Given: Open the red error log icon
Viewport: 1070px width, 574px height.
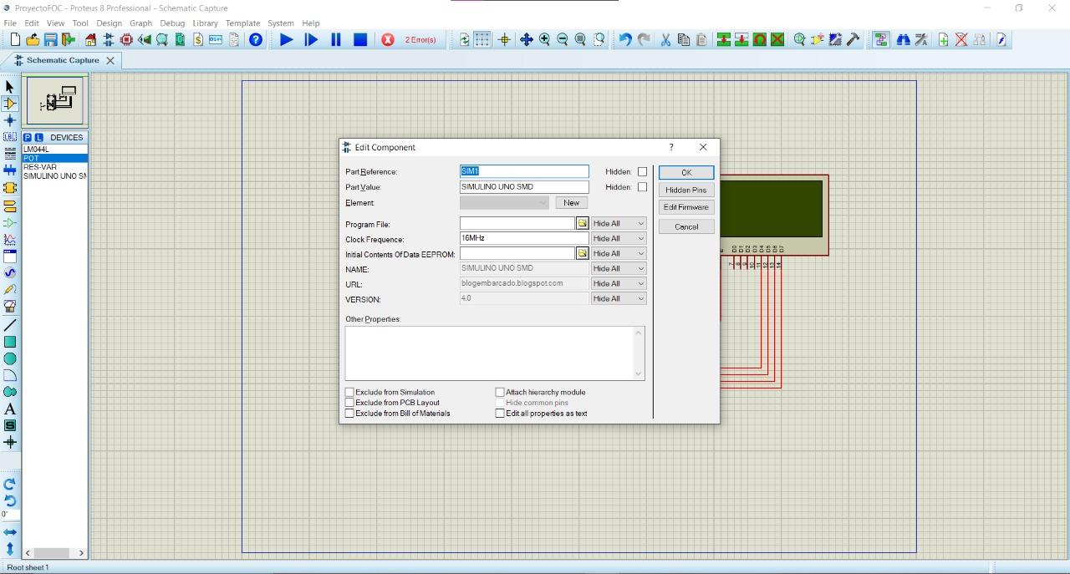Looking at the screenshot, I should click(x=388, y=39).
